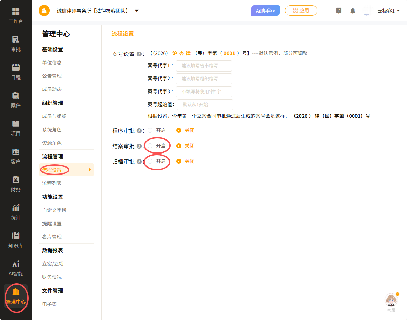Enable 归档审批 with the 开启 radio
The height and width of the screenshot is (320, 407).
150,161
